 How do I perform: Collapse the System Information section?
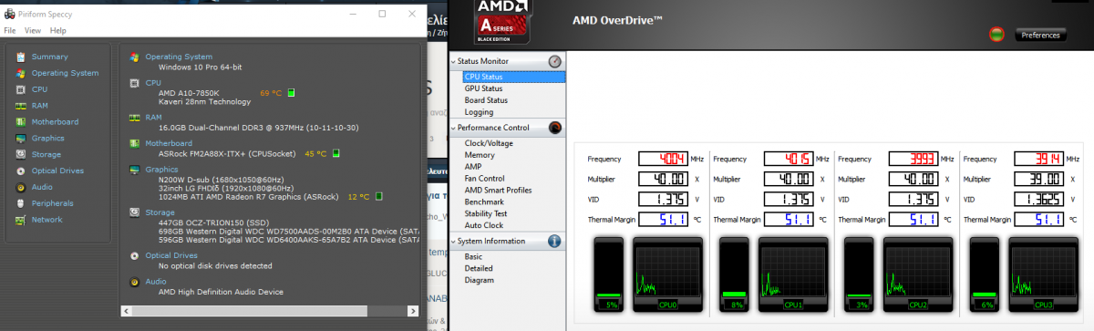[x=554, y=241]
